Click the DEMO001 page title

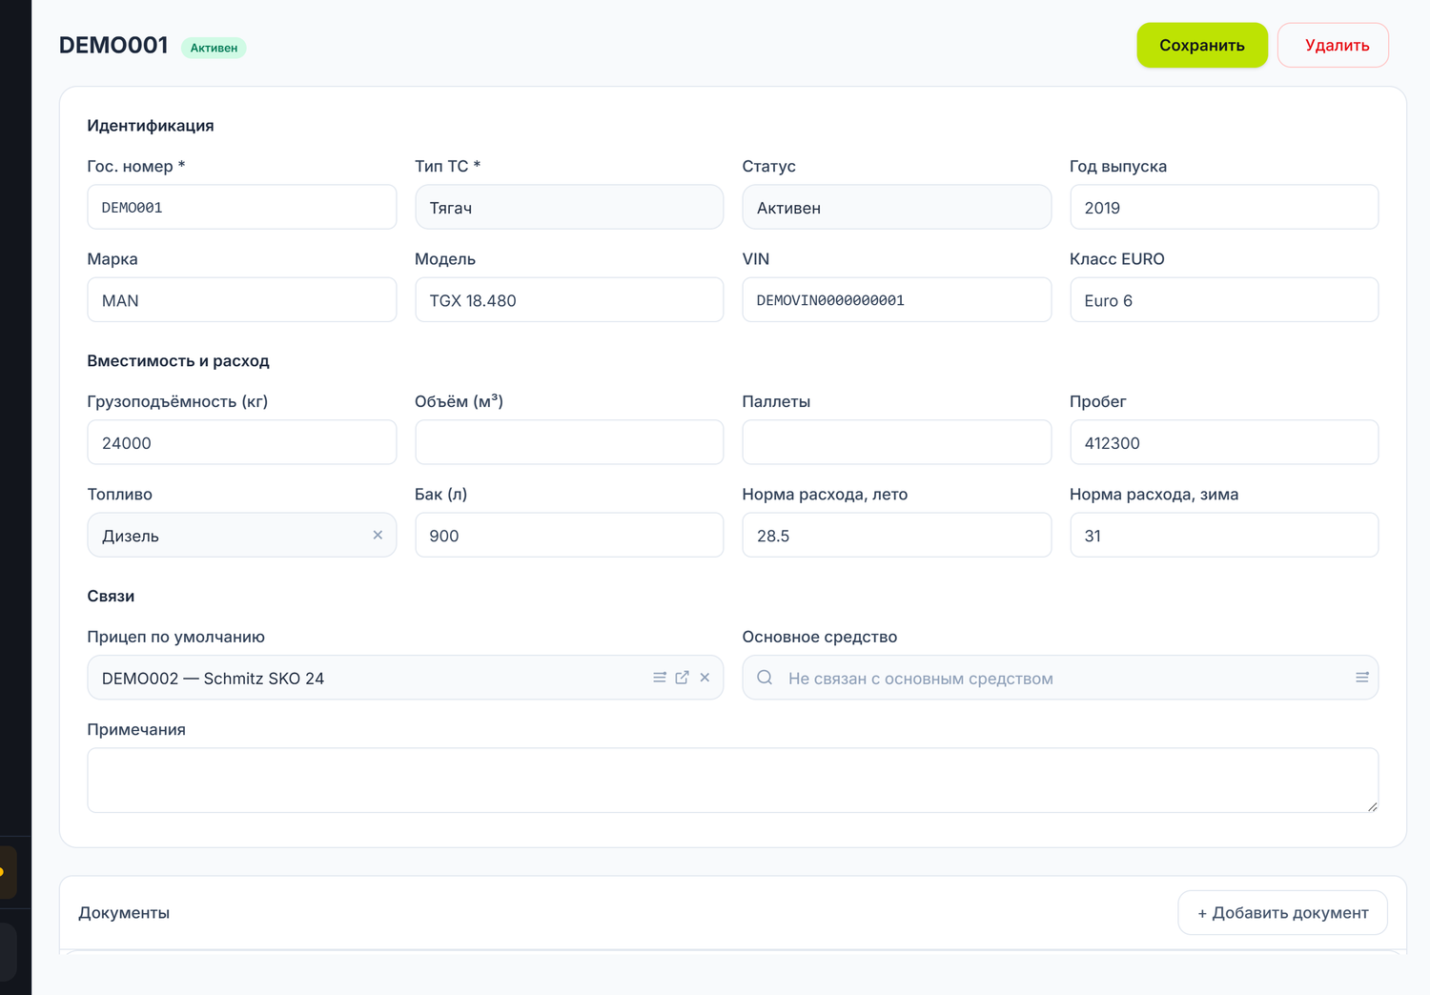point(113,45)
